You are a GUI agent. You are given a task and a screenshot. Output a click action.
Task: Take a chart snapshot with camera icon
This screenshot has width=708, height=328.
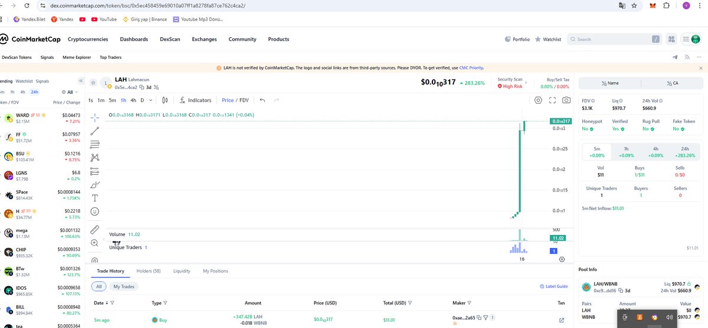point(566,100)
